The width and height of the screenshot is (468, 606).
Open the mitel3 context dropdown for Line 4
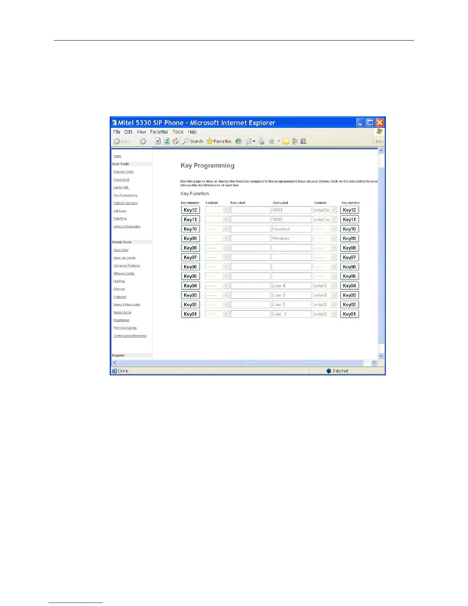[x=334, y=286]
